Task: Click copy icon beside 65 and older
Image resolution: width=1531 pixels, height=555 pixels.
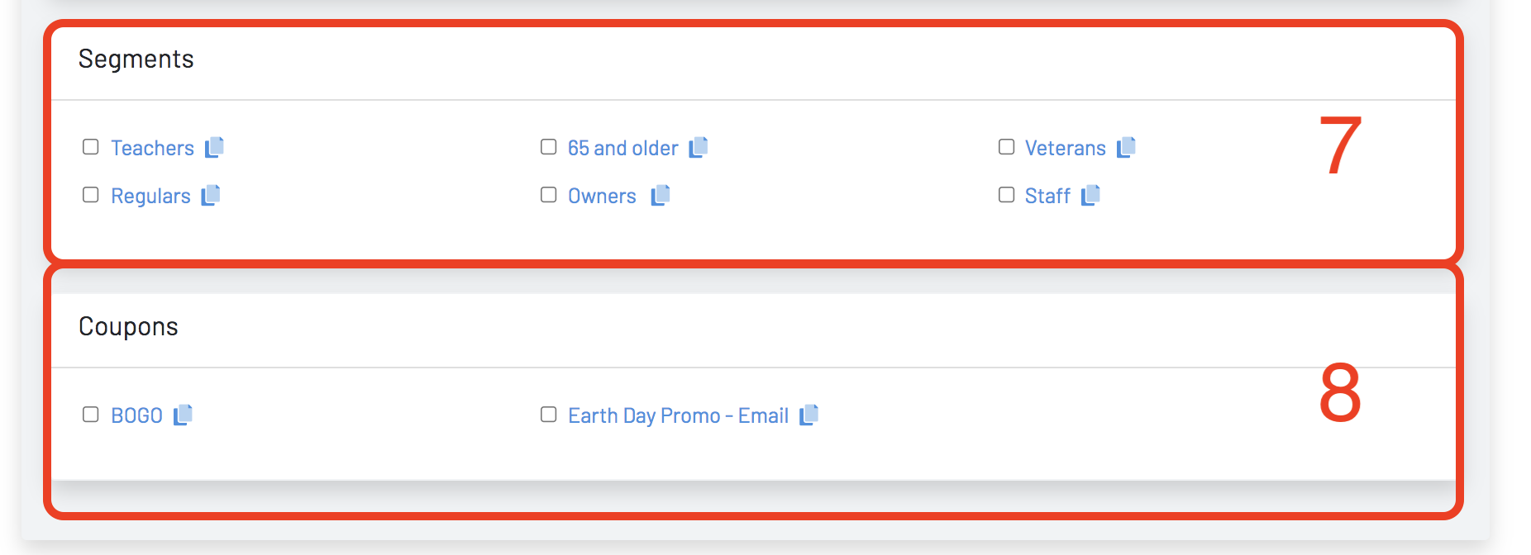Action: point(699,147)
